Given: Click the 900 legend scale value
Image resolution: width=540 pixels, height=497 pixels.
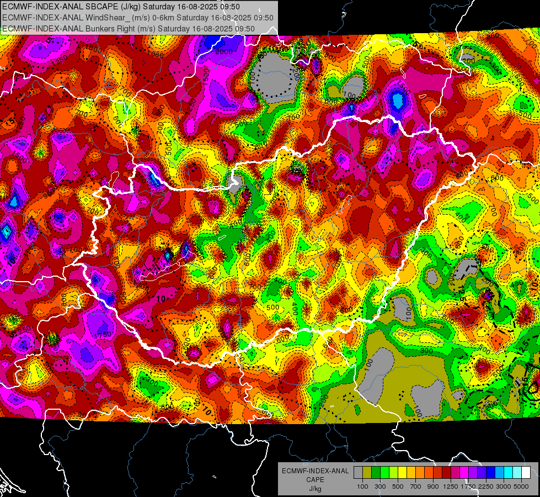Looking at the screenshot, I should point(433,487).
